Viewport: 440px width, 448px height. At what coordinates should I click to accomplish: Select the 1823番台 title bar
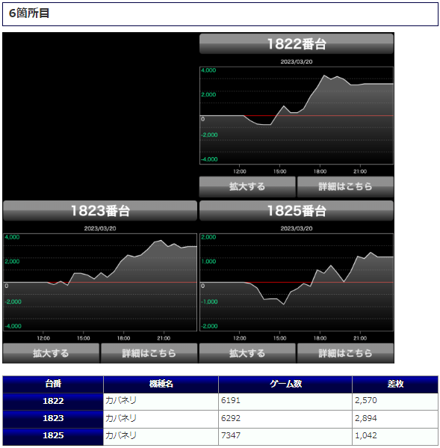pos(100,211)
